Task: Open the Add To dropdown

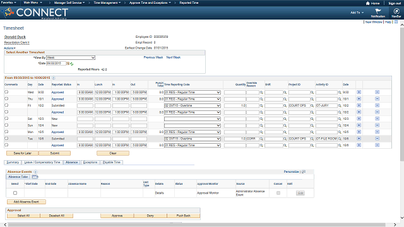Action: click(357, 13)
